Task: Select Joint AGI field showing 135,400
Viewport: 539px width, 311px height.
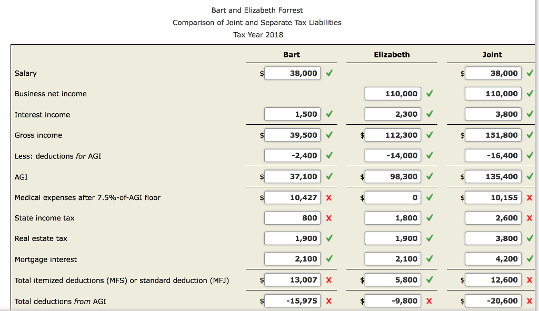Action: [x=493, y=177]
